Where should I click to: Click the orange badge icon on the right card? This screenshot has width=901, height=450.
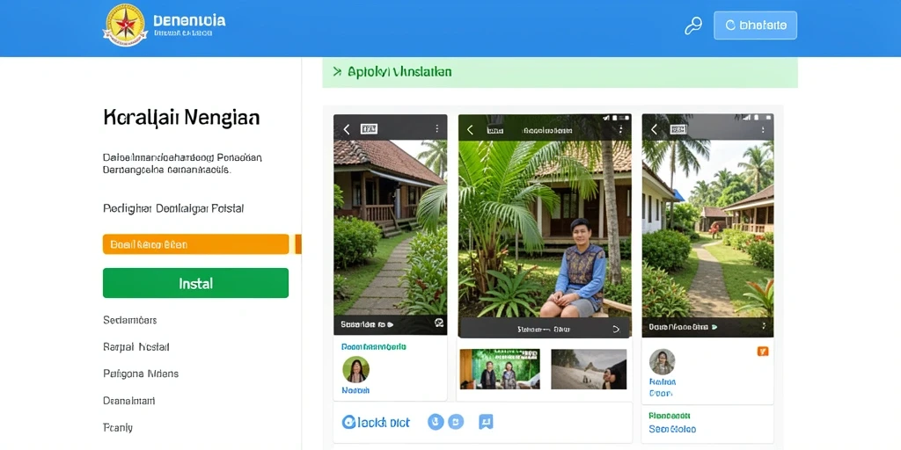(x=763, y=351)
